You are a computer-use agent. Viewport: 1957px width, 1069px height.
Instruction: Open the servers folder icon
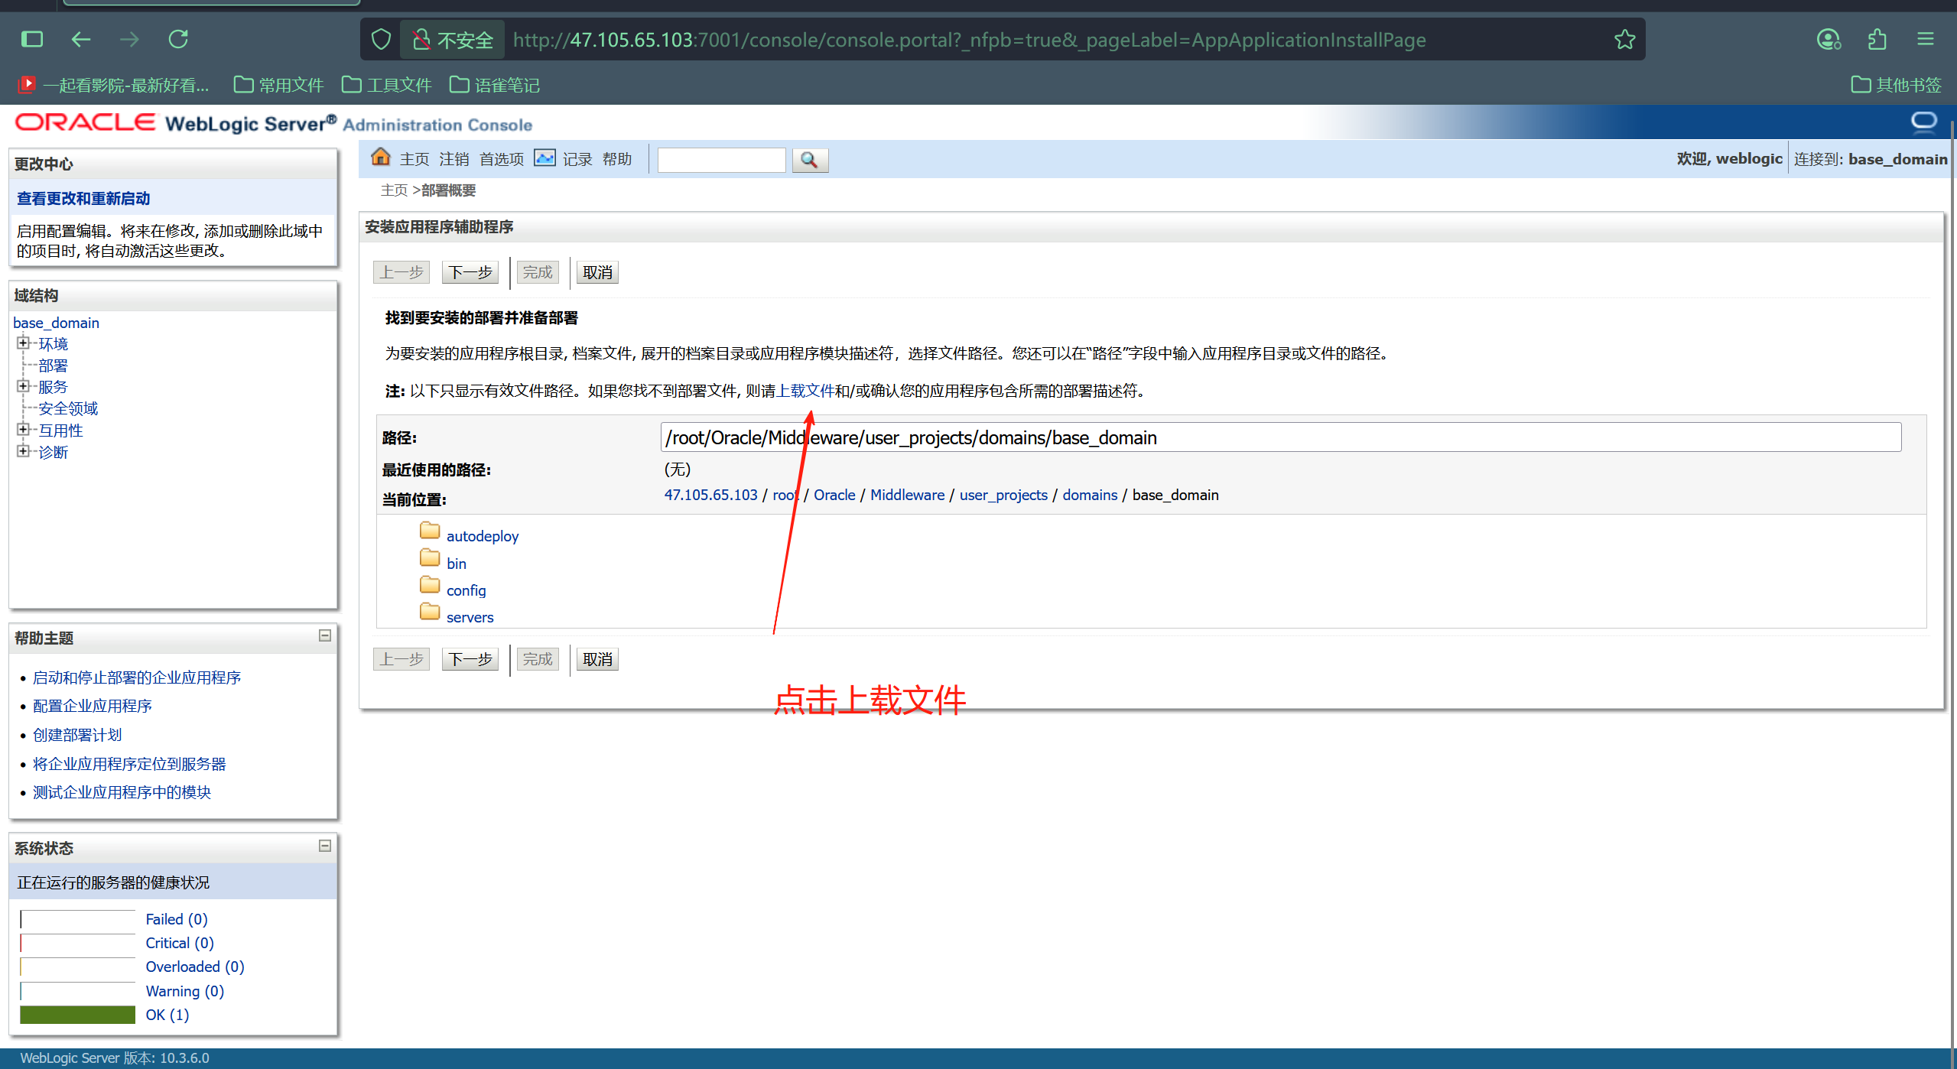coord(430,612)
